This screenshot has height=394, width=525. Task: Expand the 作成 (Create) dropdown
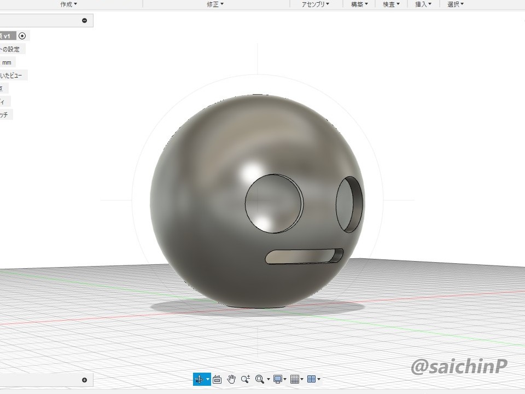(68, 4)
